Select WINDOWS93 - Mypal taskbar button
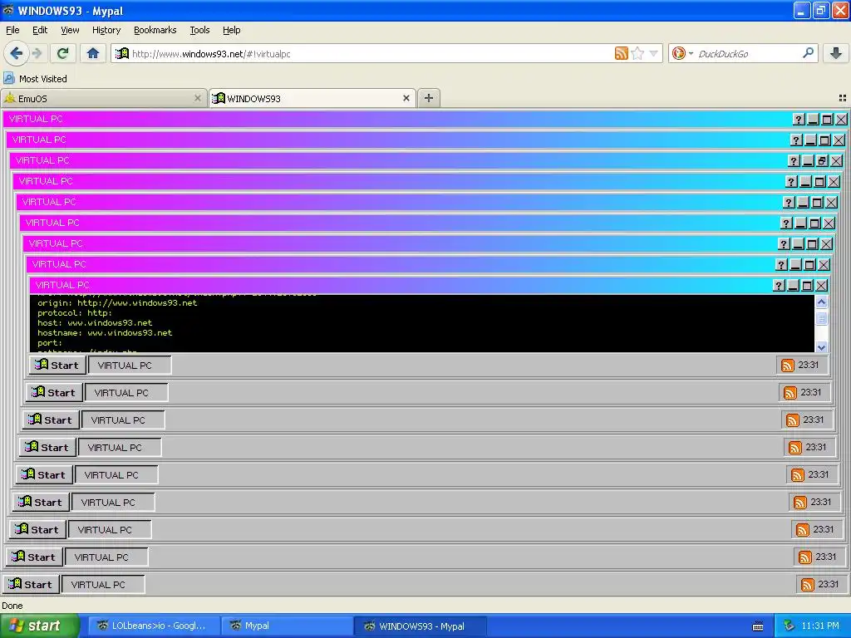851x638 pixels. [420, 626]
